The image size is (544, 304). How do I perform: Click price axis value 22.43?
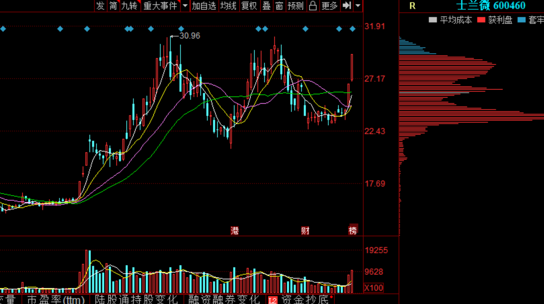pos(375,131)
